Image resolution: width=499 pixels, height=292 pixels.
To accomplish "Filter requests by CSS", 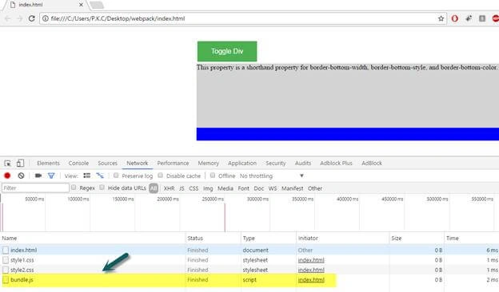I will (194, 188).
